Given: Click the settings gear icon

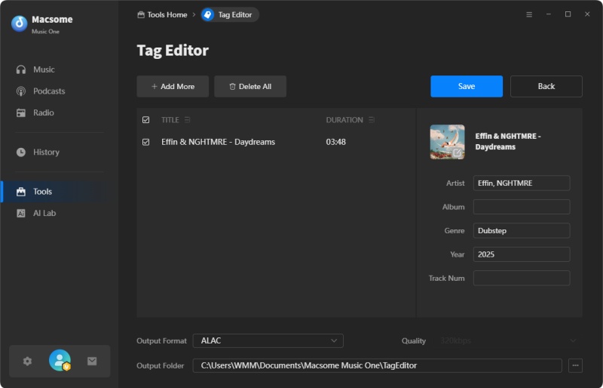Looking at the screenshot, I should tap(27, 361).
